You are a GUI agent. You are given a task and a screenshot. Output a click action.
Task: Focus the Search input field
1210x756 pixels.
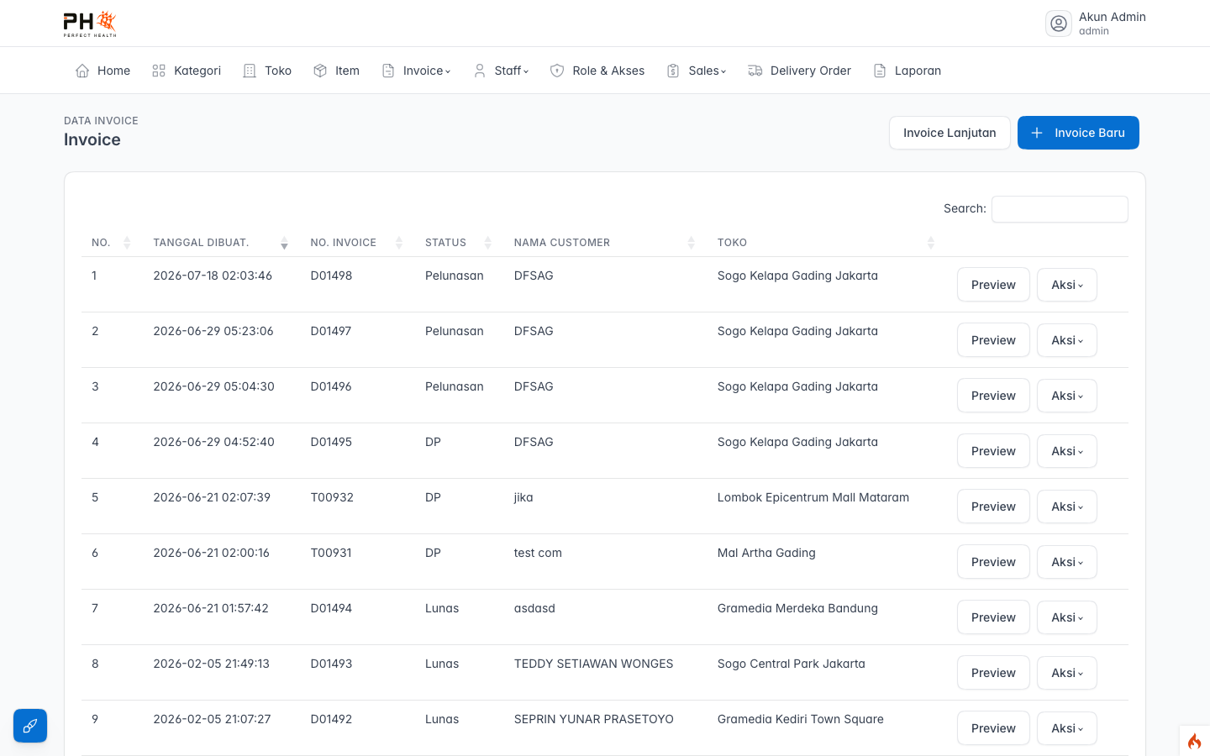1060,209
